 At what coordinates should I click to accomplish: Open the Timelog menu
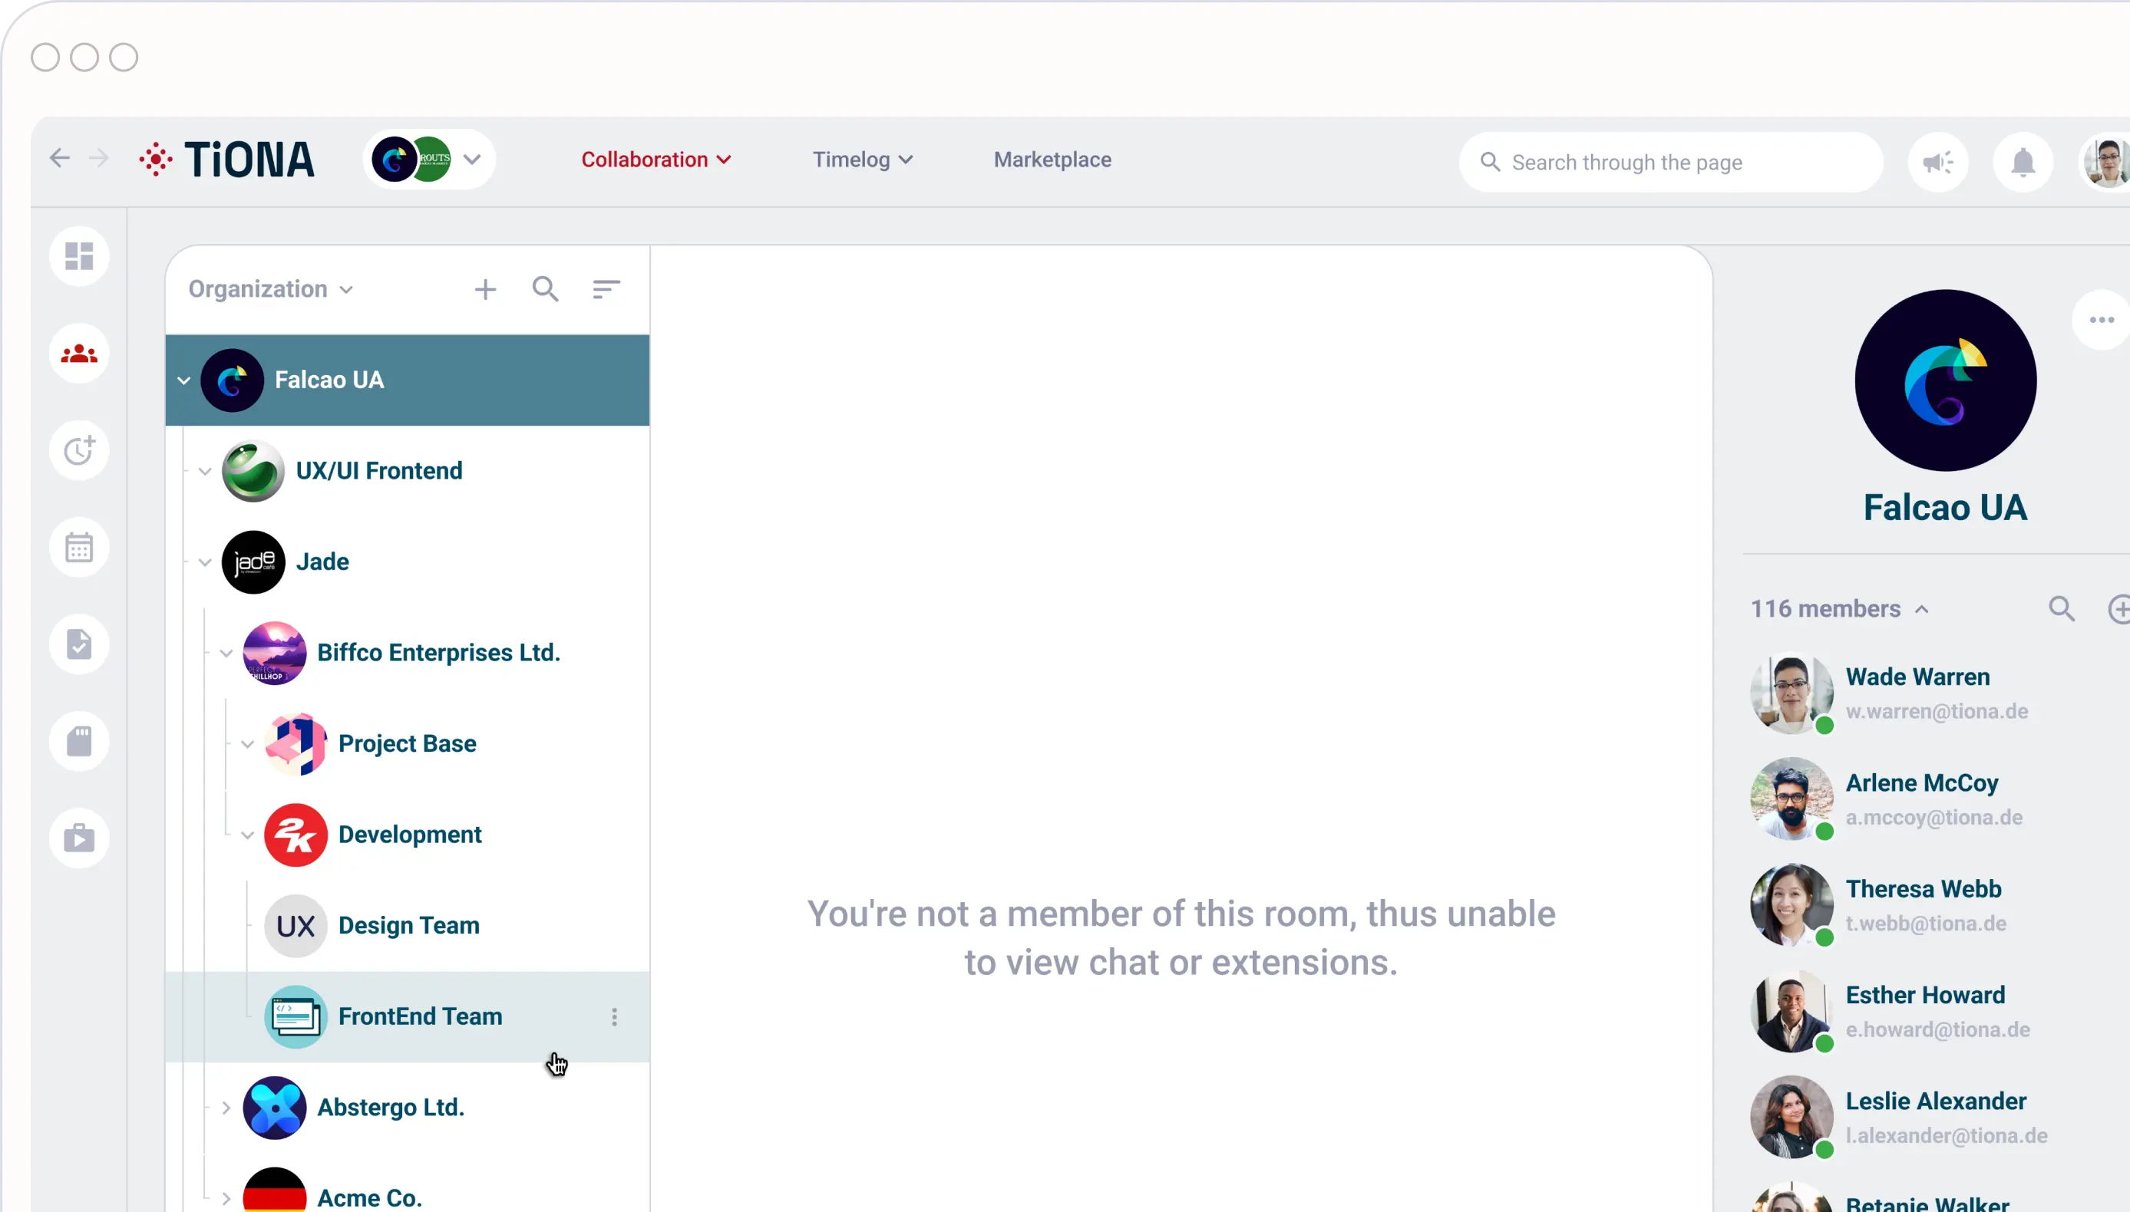tap(862, 160)
